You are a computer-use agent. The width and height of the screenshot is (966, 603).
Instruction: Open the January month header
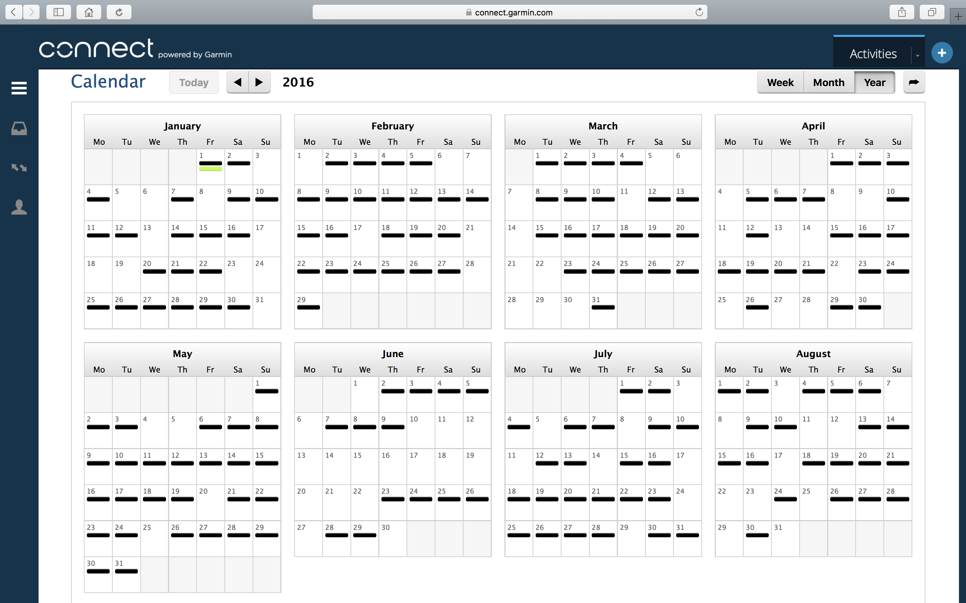(182, 126)
